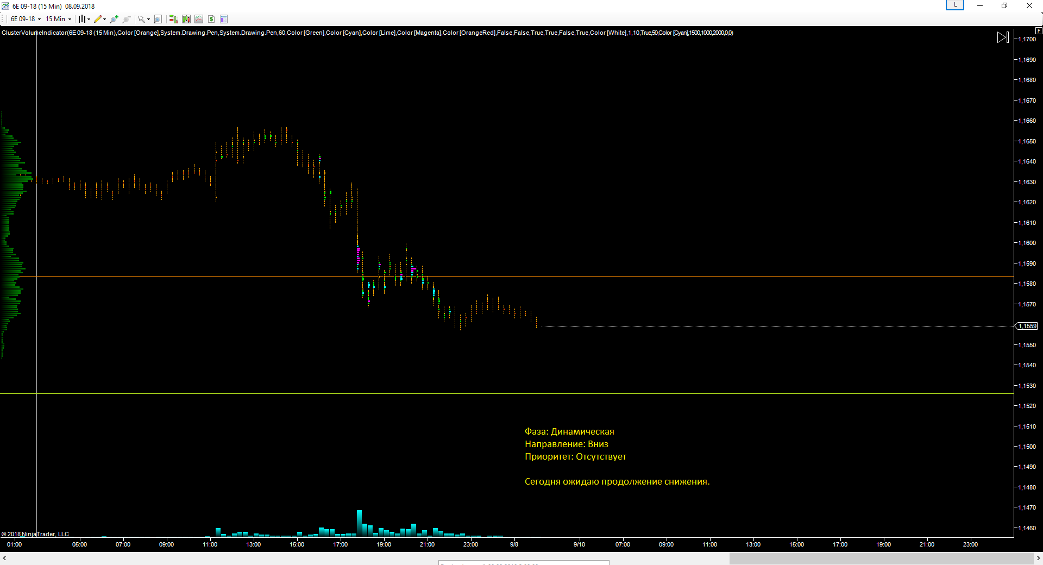Screen dimensions: 1043x565
Task: Open the 15 Min interval dropdown
Action: click(x=58, y=19)
